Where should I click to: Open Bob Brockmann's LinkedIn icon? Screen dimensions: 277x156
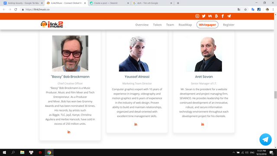click(69, 132)
